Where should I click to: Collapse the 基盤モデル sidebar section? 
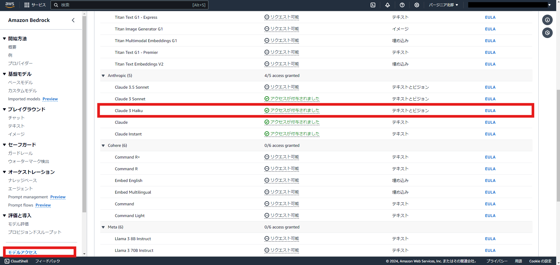(x=4, y=74)
